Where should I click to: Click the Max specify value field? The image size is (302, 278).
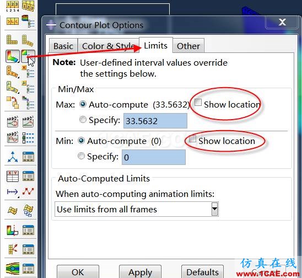pyautogui.click(x=155, y=121)
